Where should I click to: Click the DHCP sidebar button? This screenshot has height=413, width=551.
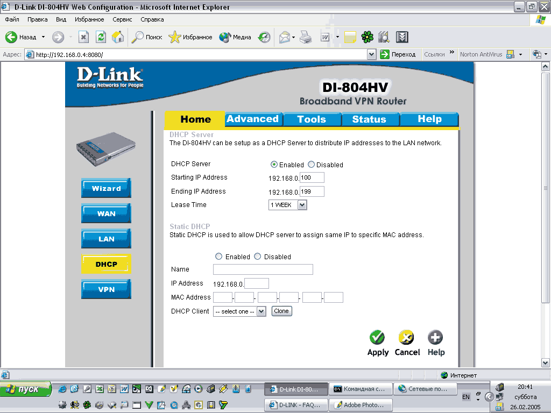(106, 264)
